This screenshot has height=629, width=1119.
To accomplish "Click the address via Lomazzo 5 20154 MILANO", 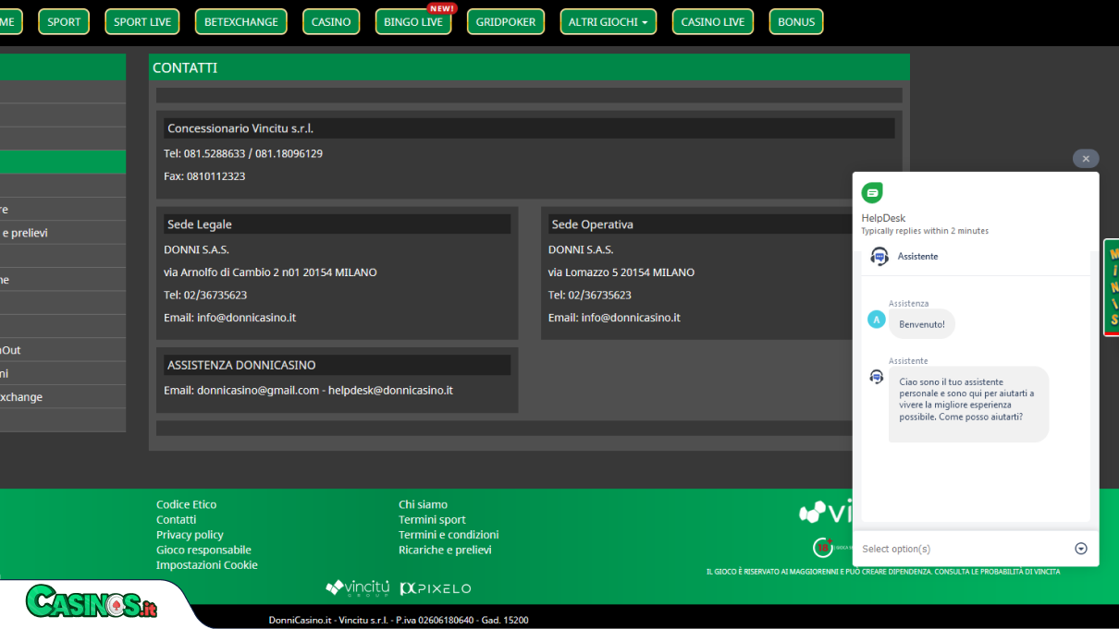I will tap(621, 272).
